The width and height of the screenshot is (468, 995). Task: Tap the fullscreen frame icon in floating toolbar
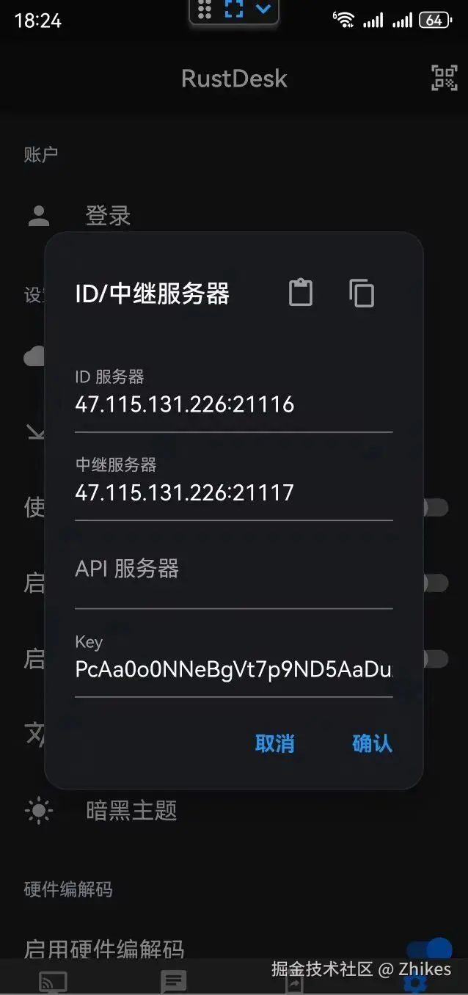point(233,9)
